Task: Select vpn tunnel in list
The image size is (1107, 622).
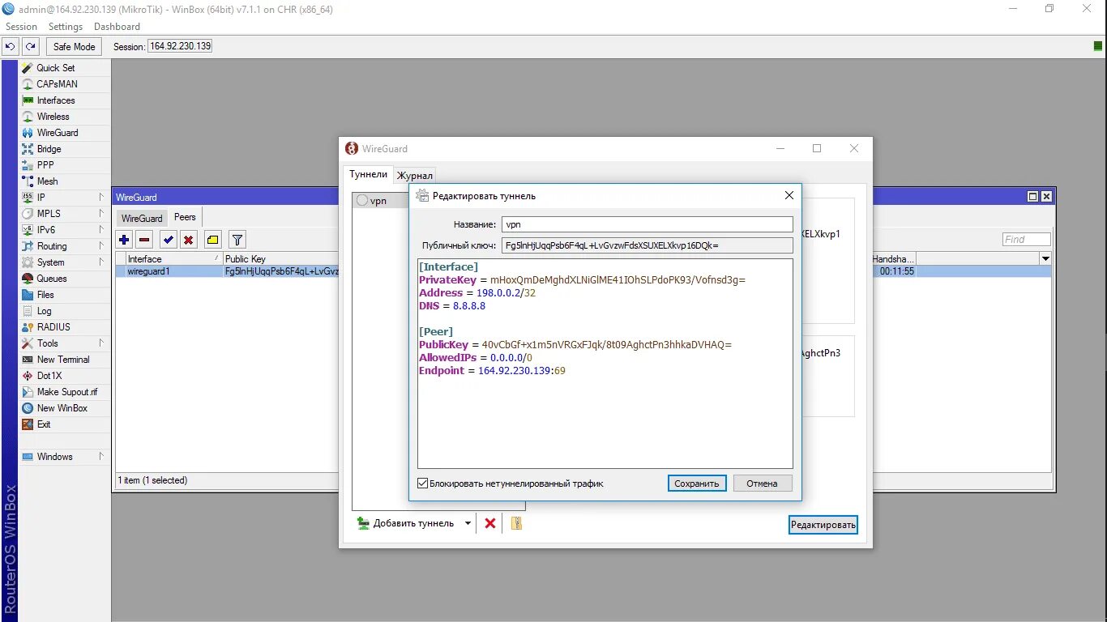Action: [x=379, y=201]
